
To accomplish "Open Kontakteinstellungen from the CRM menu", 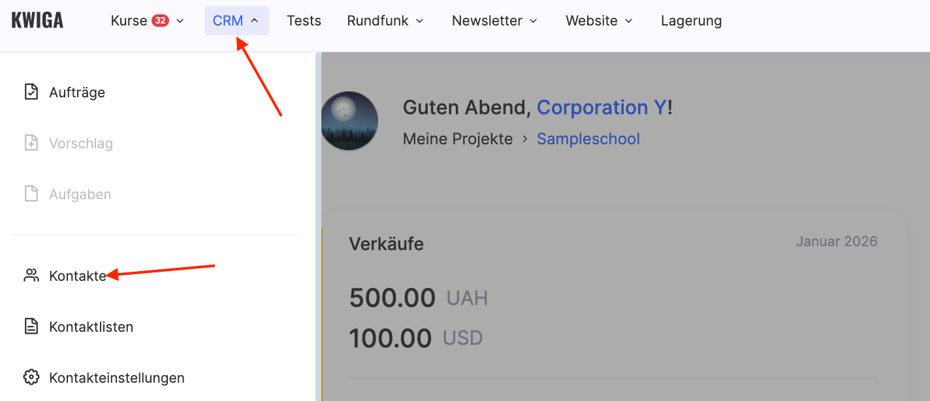I will tap(116, 377).
